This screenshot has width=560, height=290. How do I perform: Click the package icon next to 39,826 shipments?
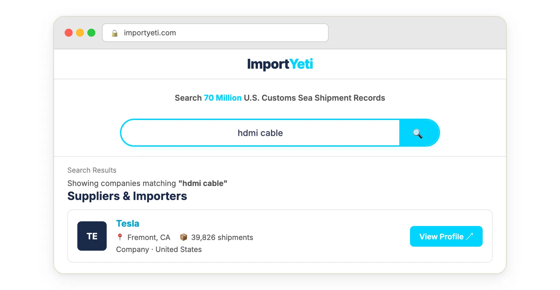point(183,237)
